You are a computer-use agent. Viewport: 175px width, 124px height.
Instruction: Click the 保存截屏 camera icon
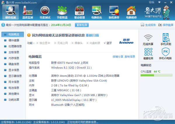click(160, 25)
